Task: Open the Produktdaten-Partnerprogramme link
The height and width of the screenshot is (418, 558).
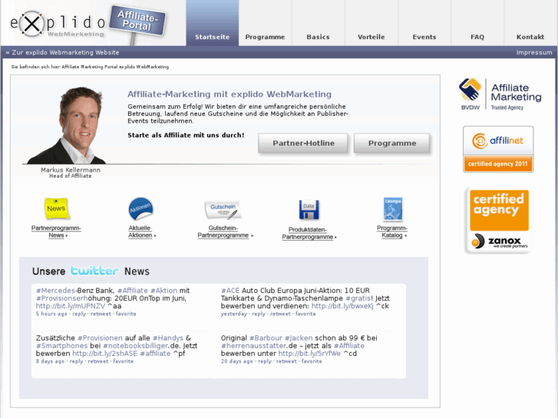Action: (x=309, y=233)
